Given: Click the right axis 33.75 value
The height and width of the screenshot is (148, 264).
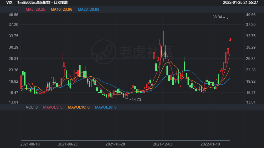Looking at the screenshot, I should (x=251, y=36).
